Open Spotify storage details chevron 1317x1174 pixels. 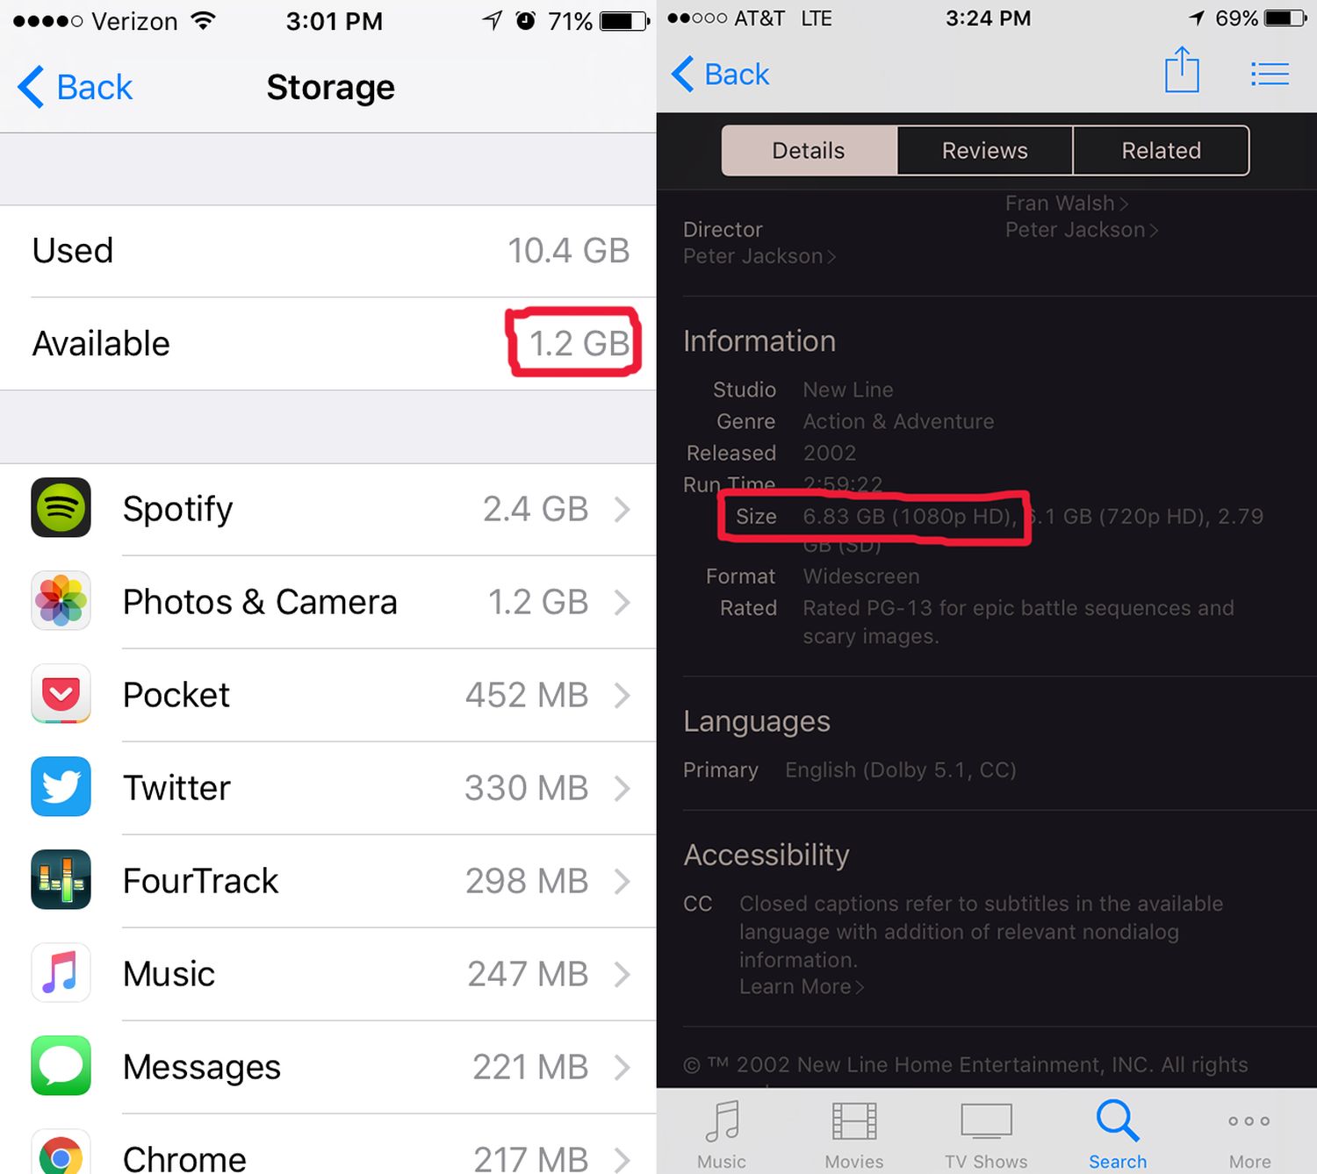(x=623, y=509)
